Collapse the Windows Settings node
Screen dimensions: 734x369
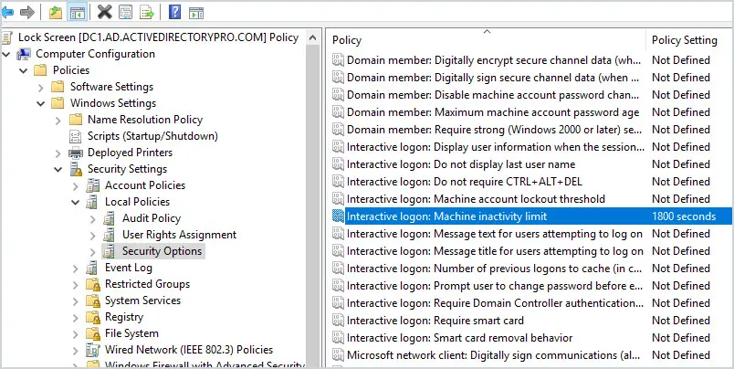click(41, 103)
